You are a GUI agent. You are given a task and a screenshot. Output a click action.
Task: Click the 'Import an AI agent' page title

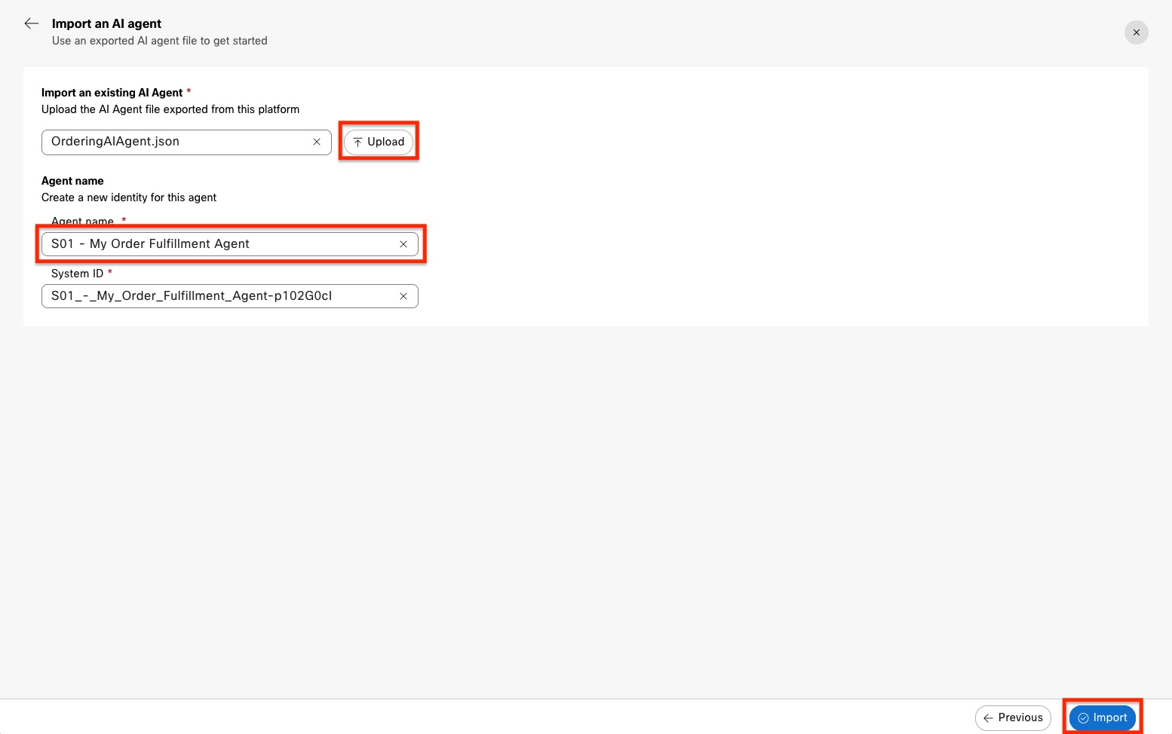click(106, 23)
